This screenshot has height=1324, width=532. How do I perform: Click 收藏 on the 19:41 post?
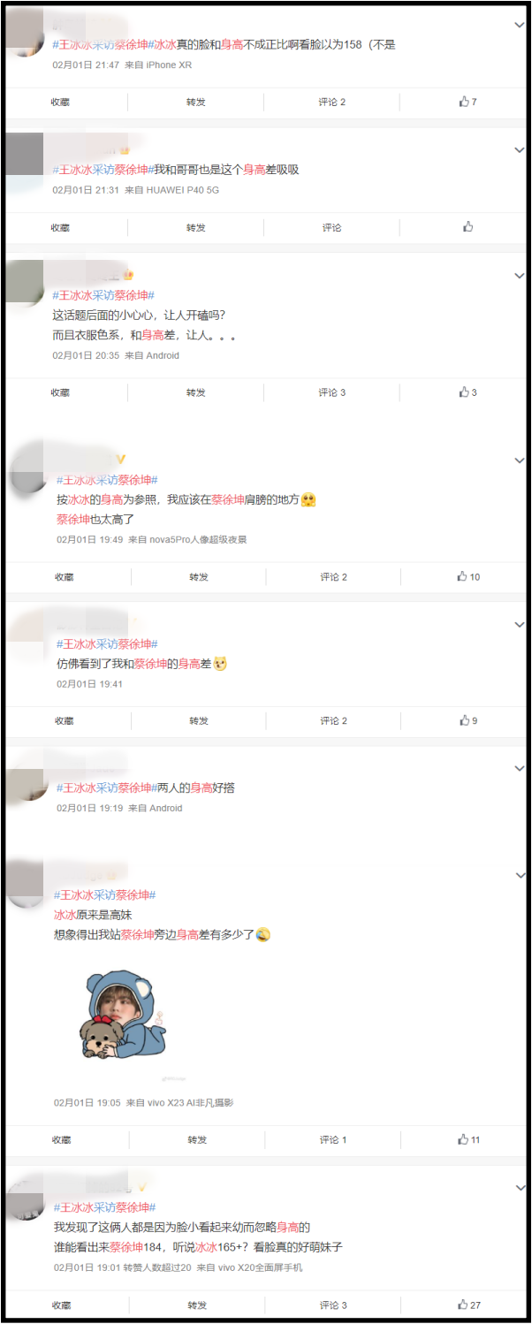(65, 720)
